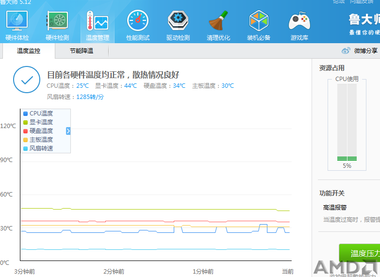Viewport: 380px width, 277px height.
Task: Toggle the CPU温度 blue legend swatch
Action: [25, 114]
